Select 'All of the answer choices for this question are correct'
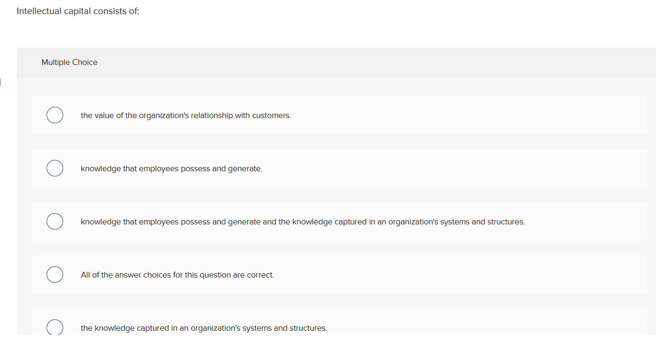This screenshot has width=656, height=342. coord(55,274)
